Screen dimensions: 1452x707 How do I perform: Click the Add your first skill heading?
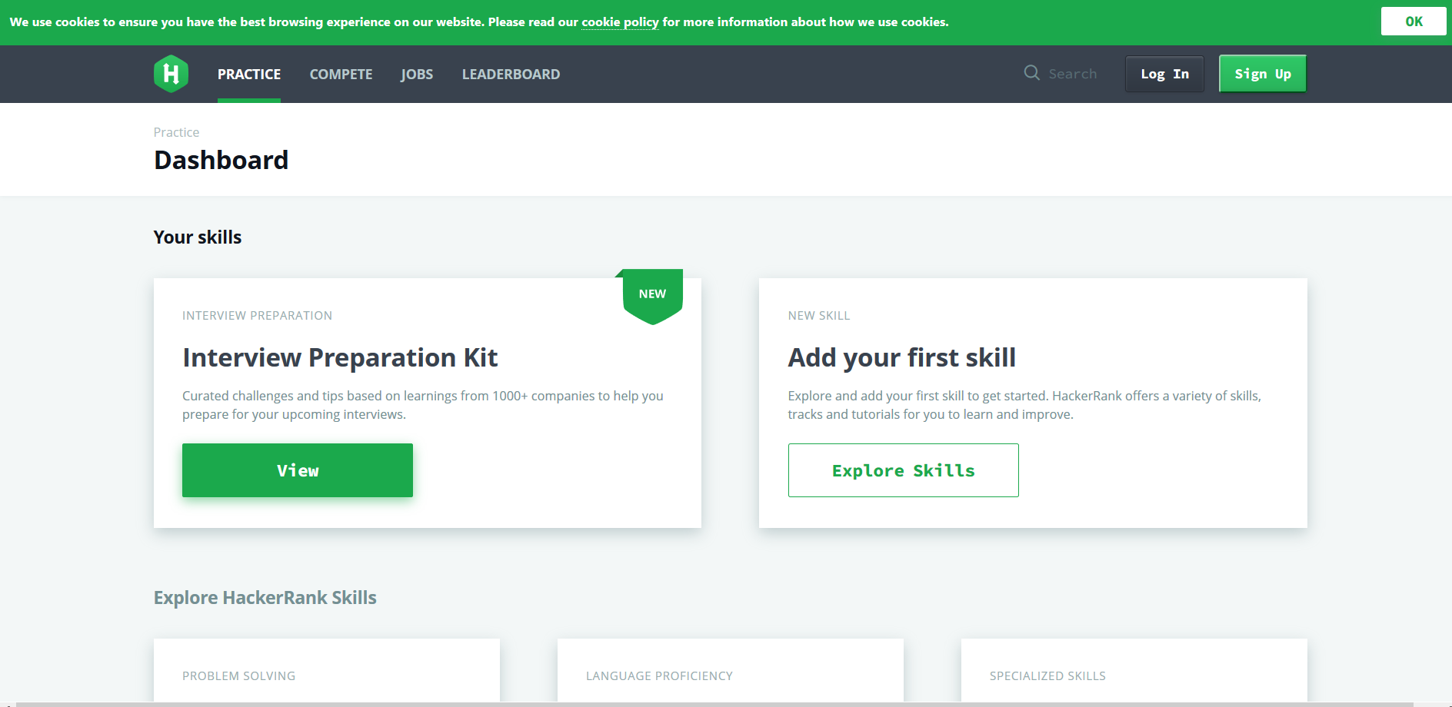902,357
